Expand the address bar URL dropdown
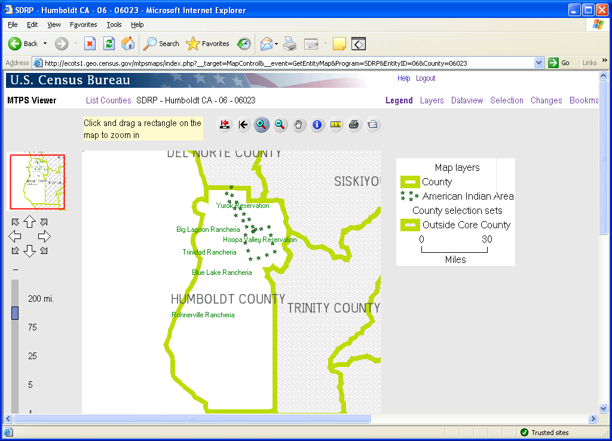This screenshot has width=612, height=441. pos(538,63)
